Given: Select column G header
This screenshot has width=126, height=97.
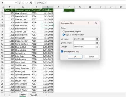Looking at the screenshot, I should [x=80, y=7].
